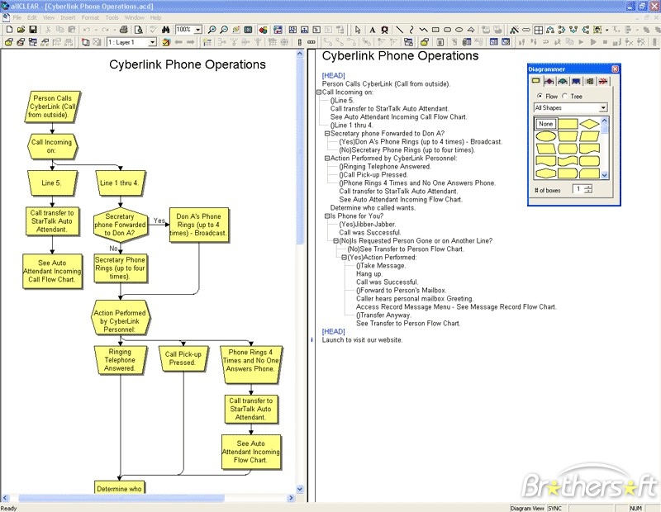Select the arrow pointer tool
This screenshot has width=661, height=512.
[358, 30]
